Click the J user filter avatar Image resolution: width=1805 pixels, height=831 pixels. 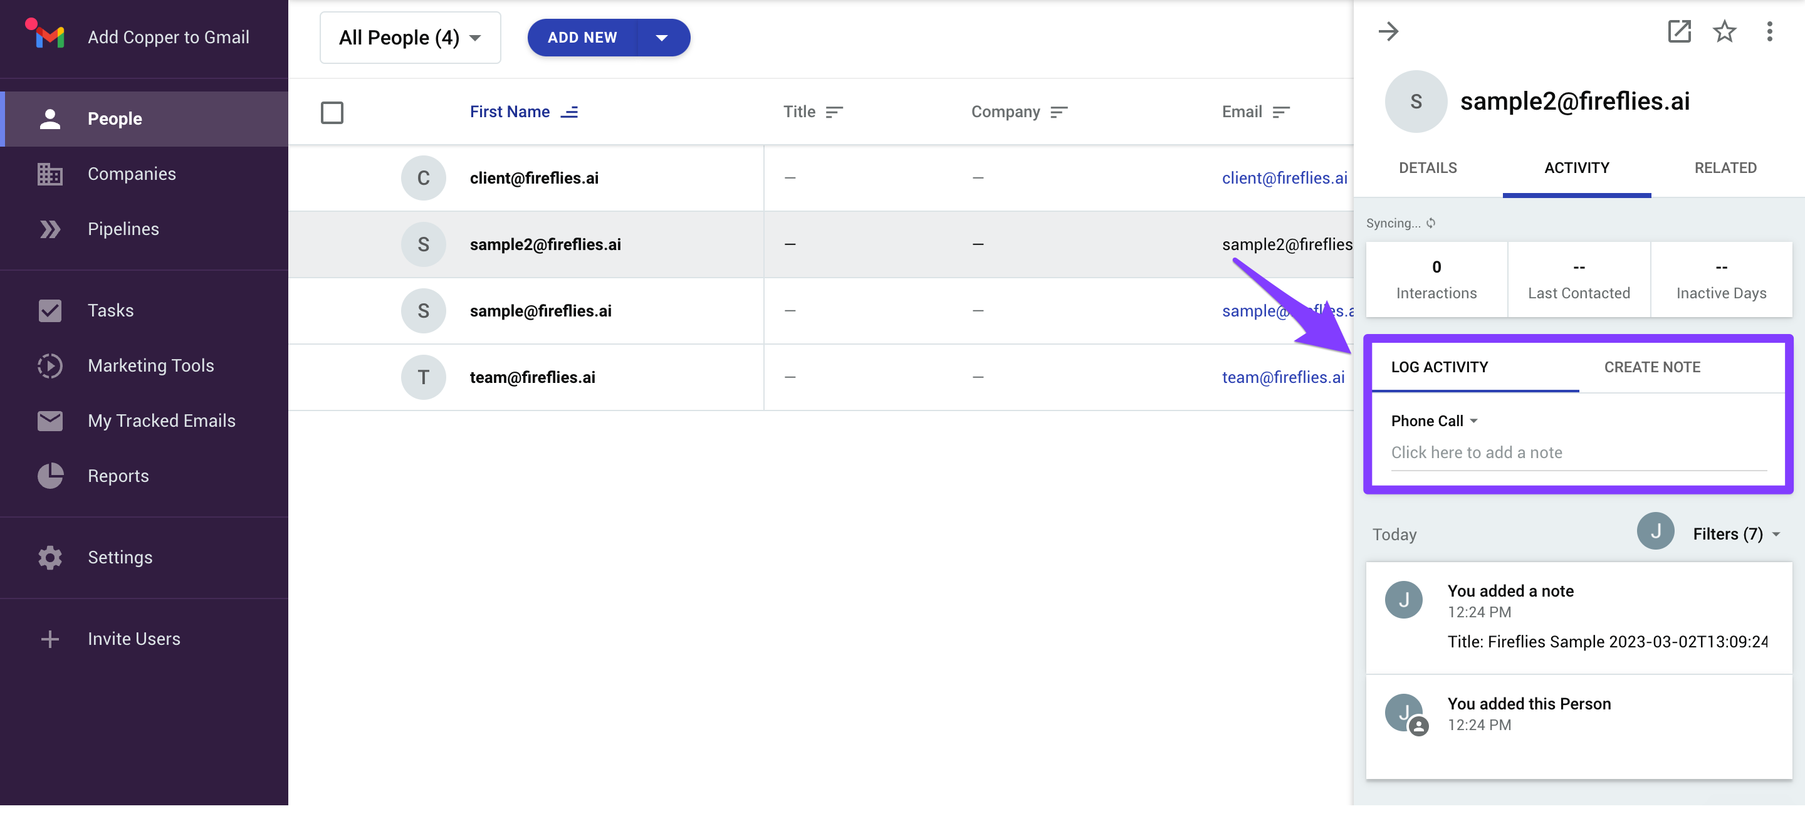coord(1655,531)
